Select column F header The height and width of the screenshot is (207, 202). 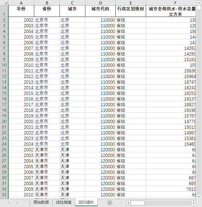(171, 3)
